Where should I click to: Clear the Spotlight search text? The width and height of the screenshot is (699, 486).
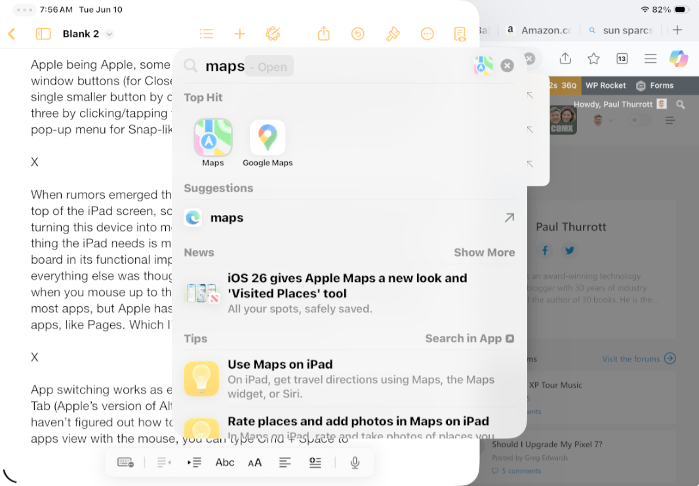point(507,66)
